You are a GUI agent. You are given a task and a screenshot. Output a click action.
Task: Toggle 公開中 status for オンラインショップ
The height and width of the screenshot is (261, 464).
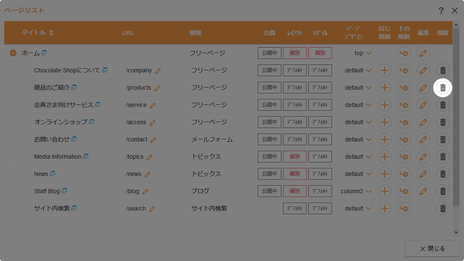point(269,122)
